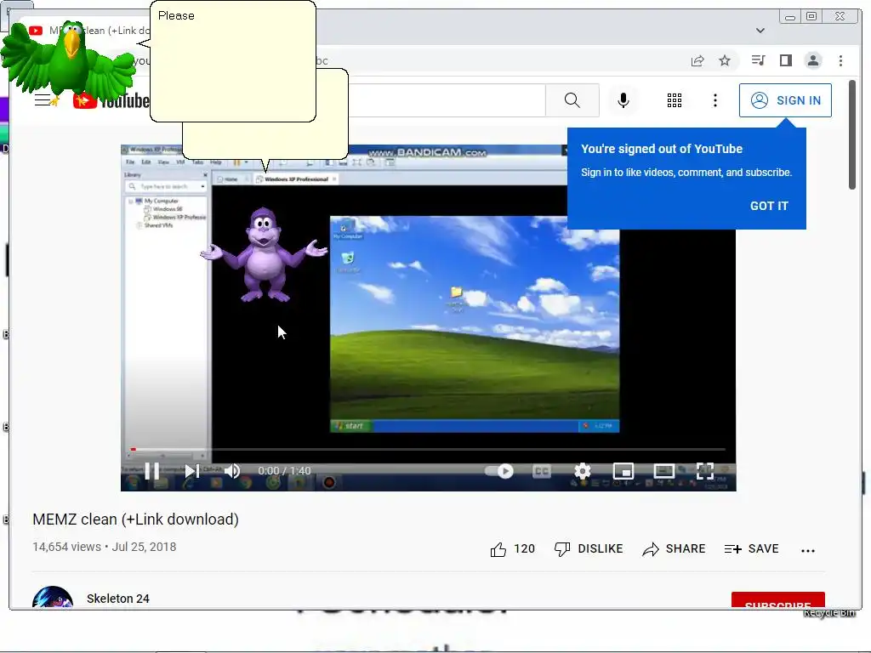Click the video progress bar

pyautogui.click(x=429, y=449)
